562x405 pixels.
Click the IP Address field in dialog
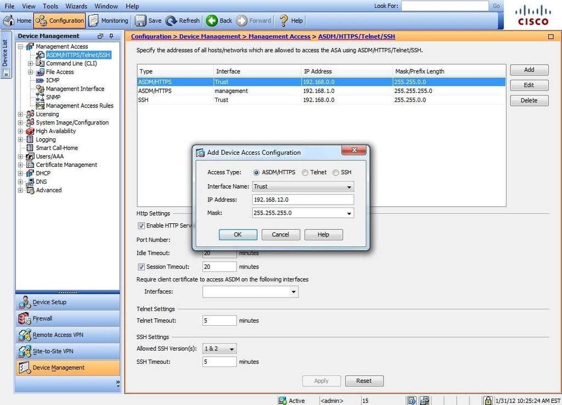pyautogui.click(x=303, y=200)
